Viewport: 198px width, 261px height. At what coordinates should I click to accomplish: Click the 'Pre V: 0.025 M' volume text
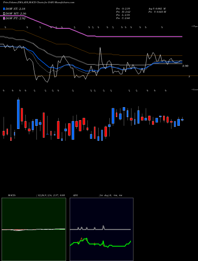point(157,12)
